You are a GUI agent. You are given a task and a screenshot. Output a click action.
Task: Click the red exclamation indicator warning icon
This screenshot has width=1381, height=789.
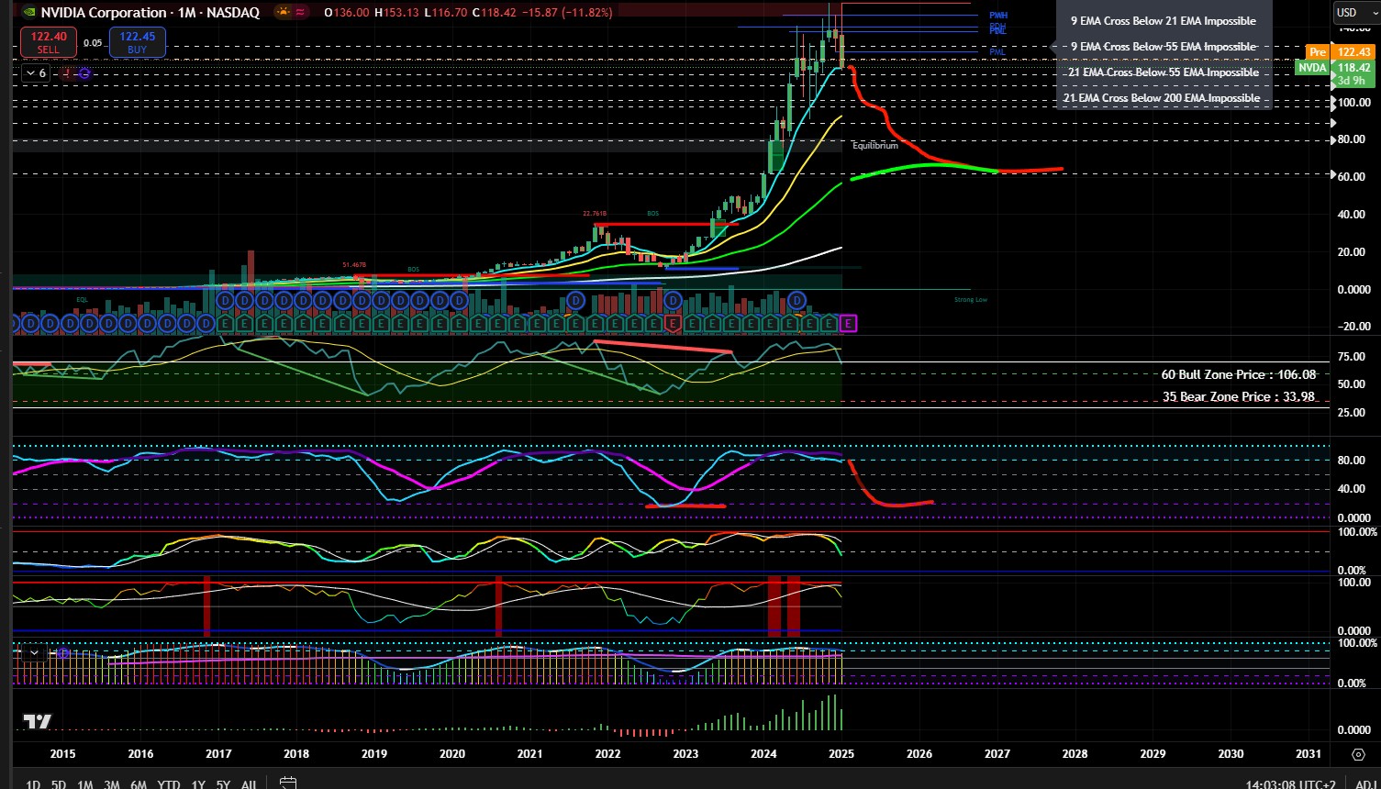[69, 73]
